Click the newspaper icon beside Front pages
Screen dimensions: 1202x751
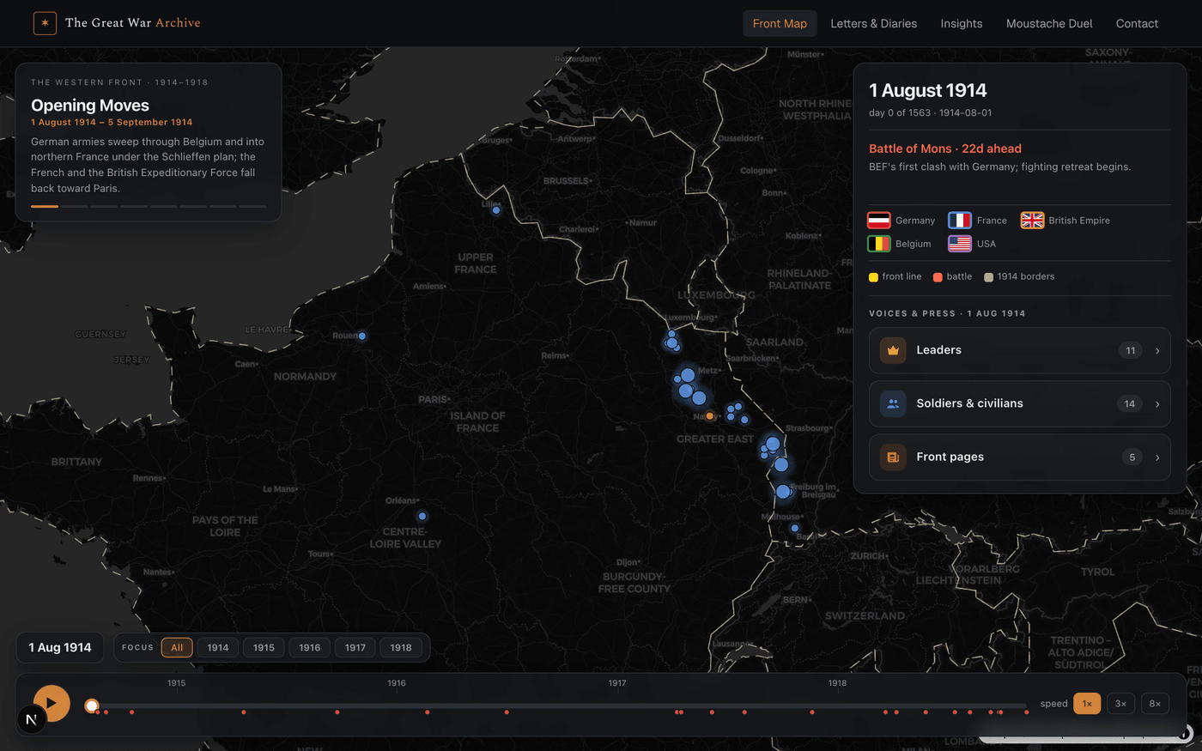[x=893, y=457]
